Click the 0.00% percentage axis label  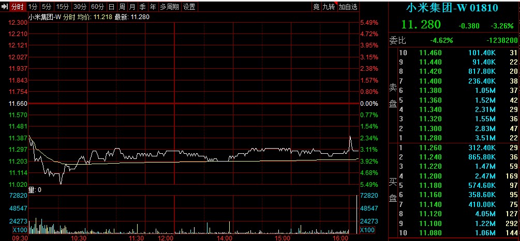[x=369, y=104]
